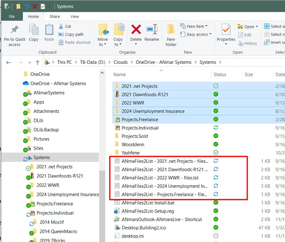285x242 pixels.
Task: Click the red Delete icon
Action: point(136,30)
